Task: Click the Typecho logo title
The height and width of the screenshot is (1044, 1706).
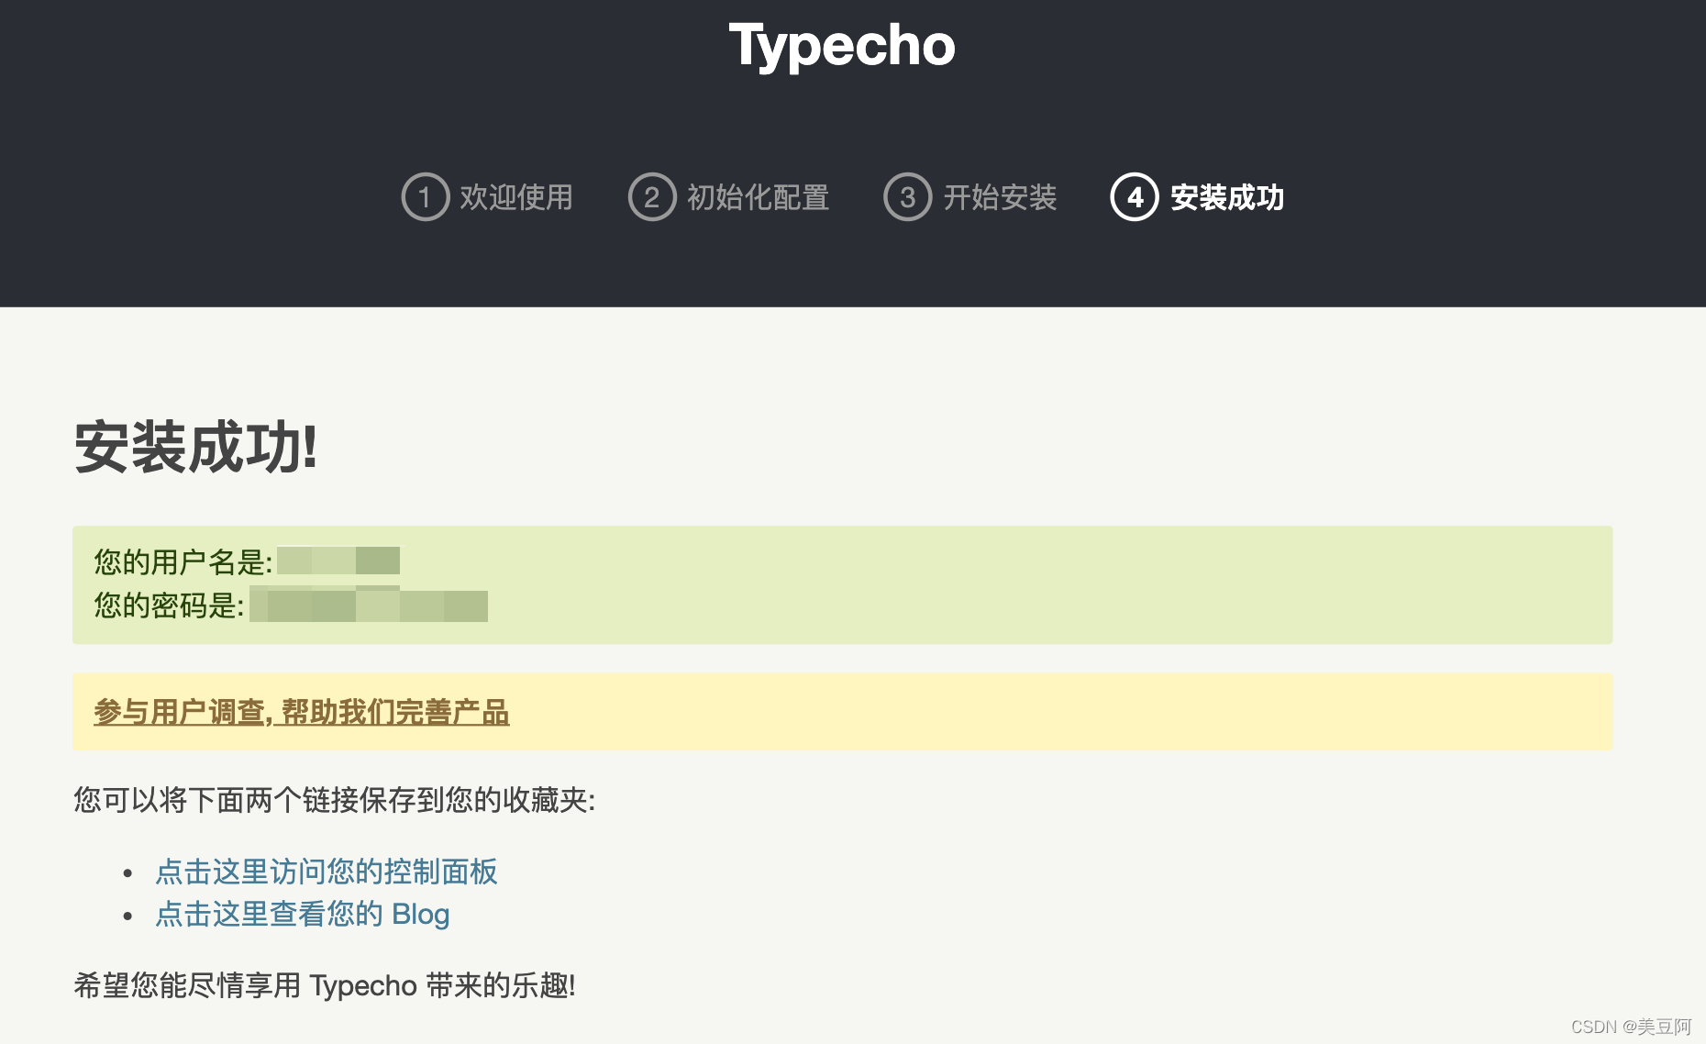Action: (842, 47)
